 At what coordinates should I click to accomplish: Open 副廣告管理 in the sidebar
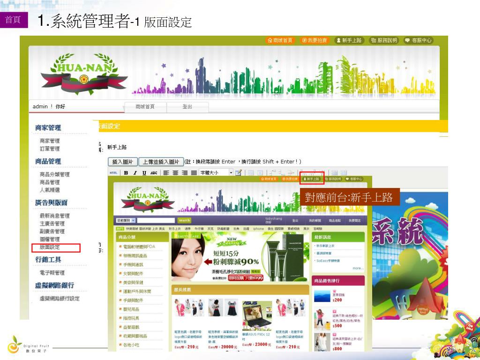tap(52, 231)
